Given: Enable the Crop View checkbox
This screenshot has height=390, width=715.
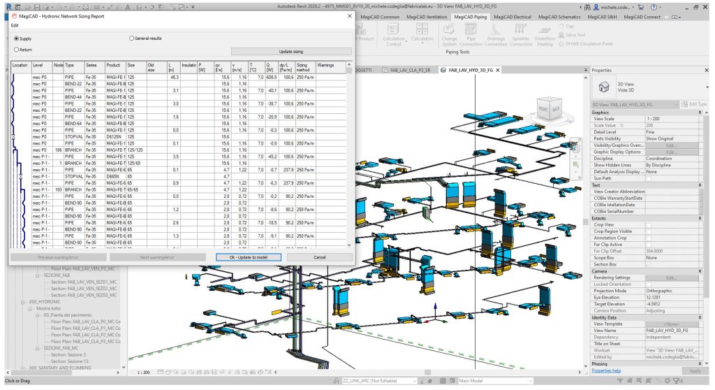Looking at the screenshot, I should (649, 225).
